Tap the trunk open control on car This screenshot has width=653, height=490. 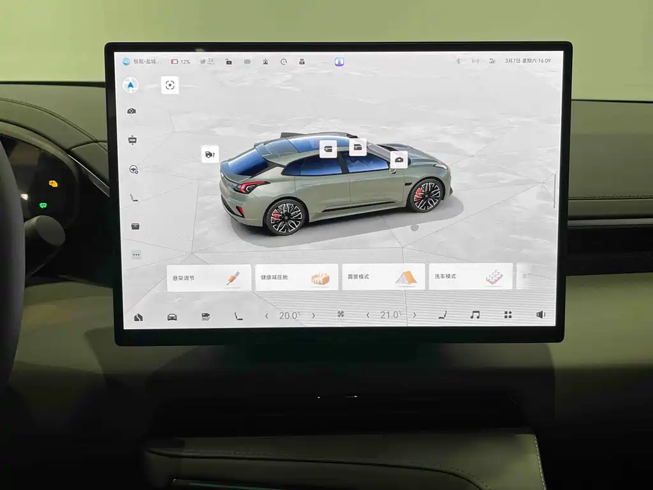click(x=210, y=154)
